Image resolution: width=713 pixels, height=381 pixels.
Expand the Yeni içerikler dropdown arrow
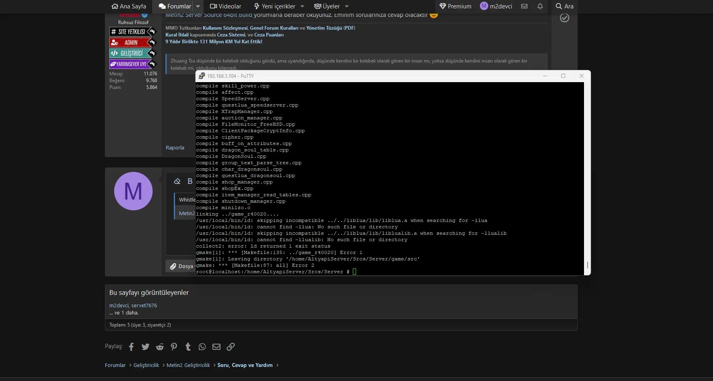click(x=302, y=6)
